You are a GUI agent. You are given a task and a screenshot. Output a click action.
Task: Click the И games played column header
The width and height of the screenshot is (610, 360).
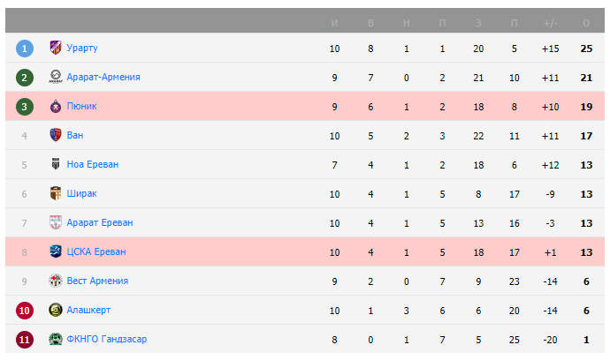(x=334, y=20)
